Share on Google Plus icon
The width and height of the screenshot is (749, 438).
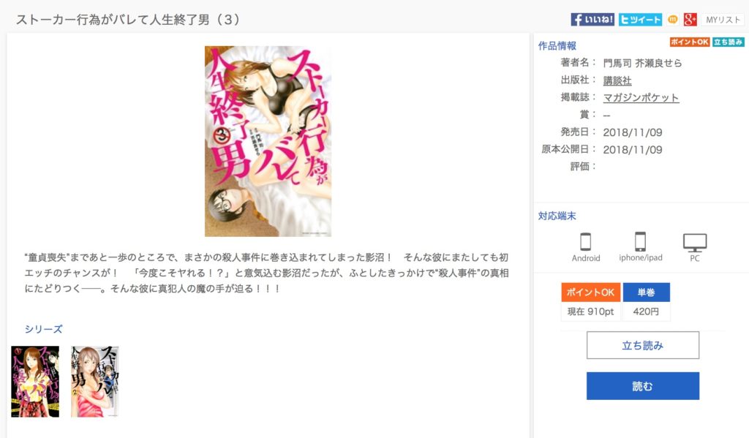(690, 20)
